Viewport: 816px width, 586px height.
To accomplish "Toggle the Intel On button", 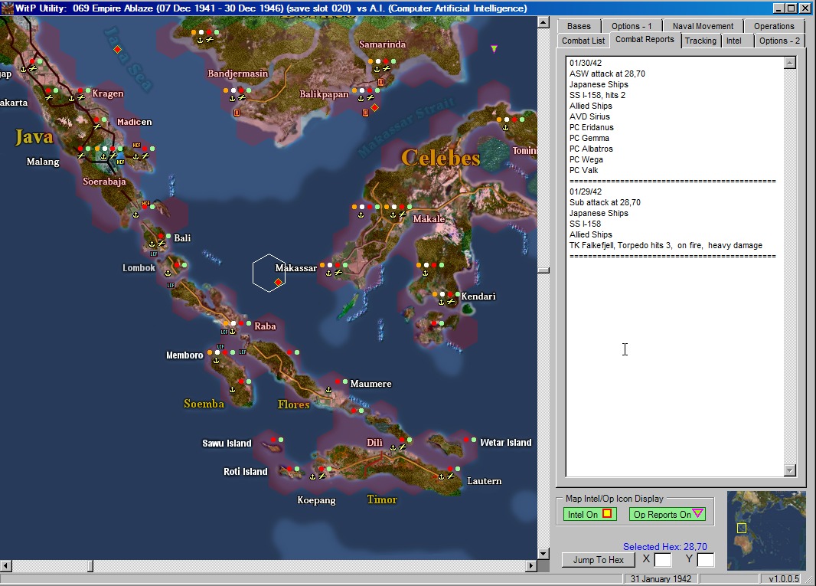I will 589,514.
